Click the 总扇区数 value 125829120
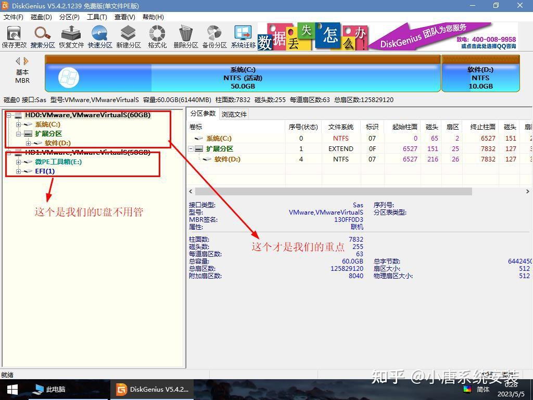 coord(347,268)
